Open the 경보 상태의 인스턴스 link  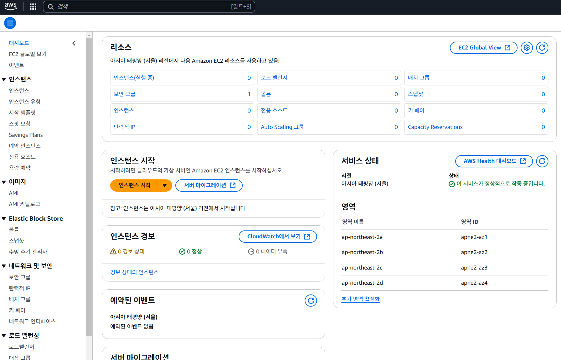[x=134, y=272]
